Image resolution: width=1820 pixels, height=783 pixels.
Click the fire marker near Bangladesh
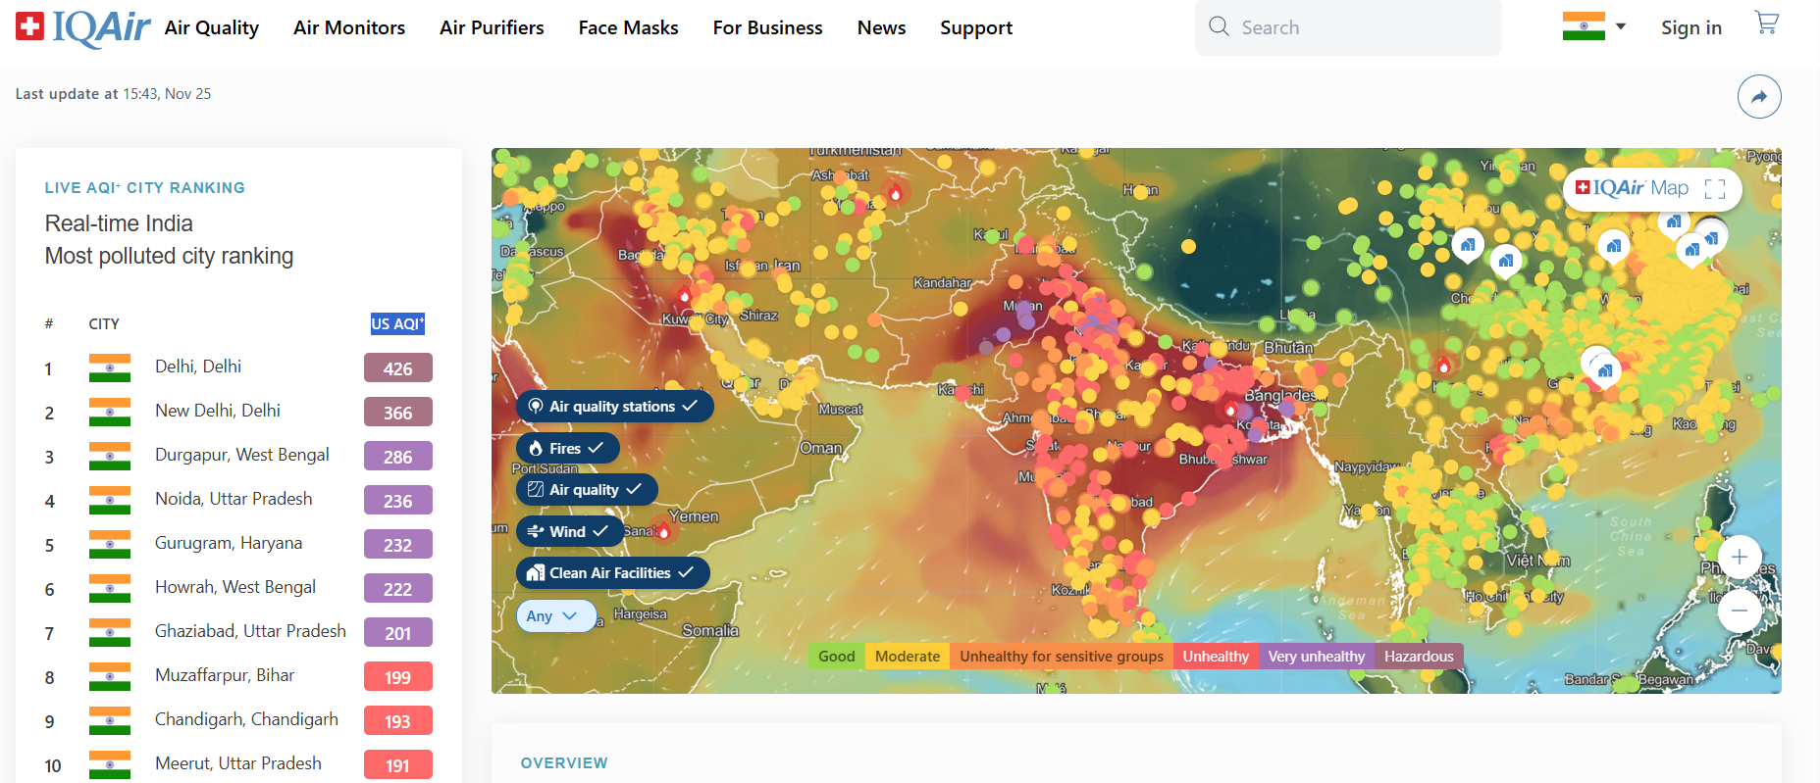(1229, 408)
